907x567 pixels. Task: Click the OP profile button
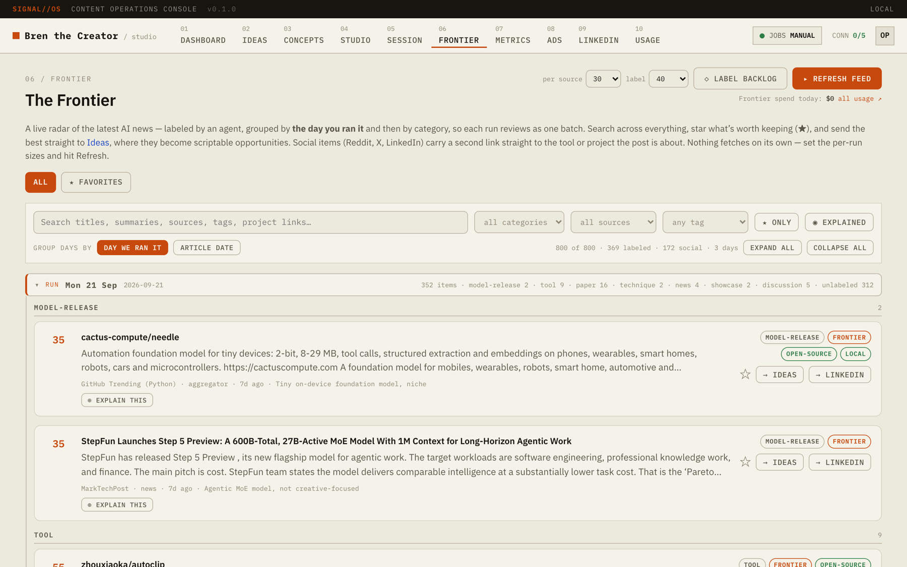(884, 36)
